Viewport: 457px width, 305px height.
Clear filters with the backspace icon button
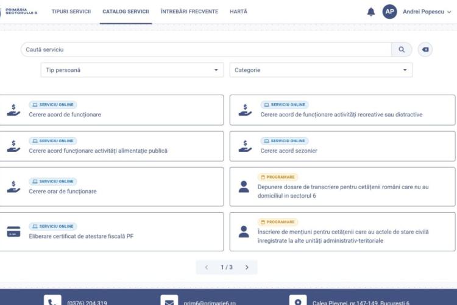pos(425,49)
